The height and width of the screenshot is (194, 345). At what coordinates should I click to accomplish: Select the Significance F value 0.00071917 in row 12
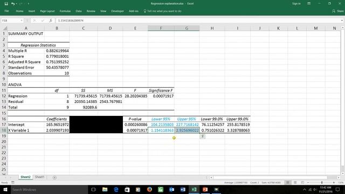pos(161,96)
